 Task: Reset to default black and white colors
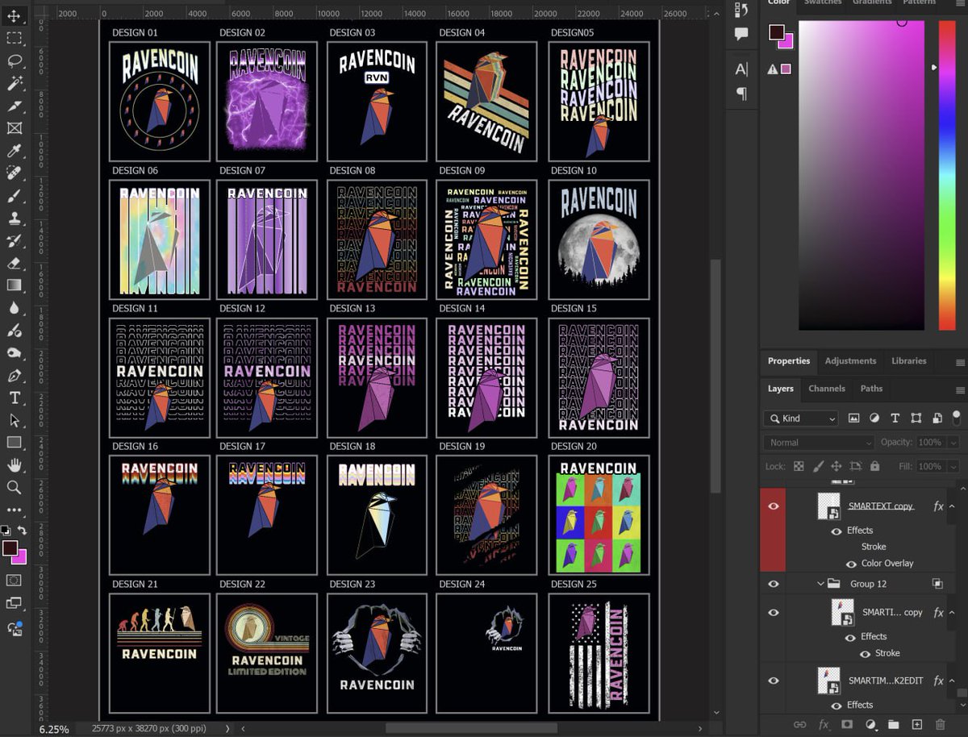[6, 530]
